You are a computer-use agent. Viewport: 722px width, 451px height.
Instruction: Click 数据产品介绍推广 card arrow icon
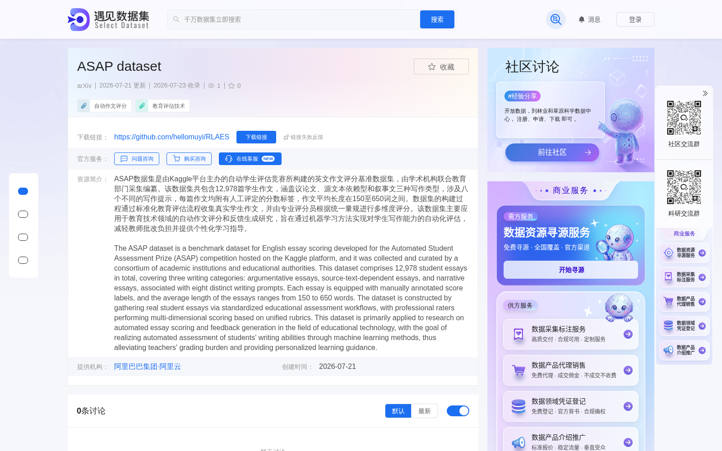[628, 442]
